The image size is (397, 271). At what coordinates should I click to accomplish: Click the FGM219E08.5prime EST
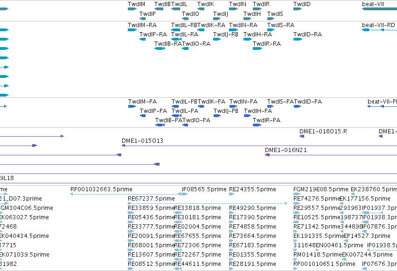pyautogui.click(x=297, y=194)
